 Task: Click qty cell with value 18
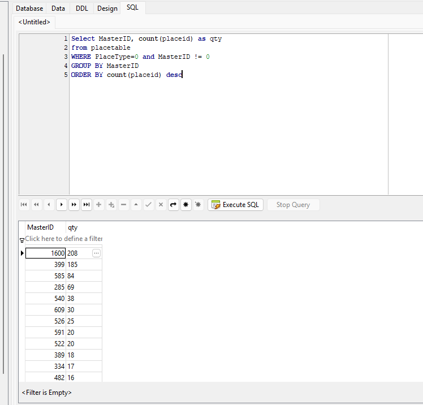[84, 355]
